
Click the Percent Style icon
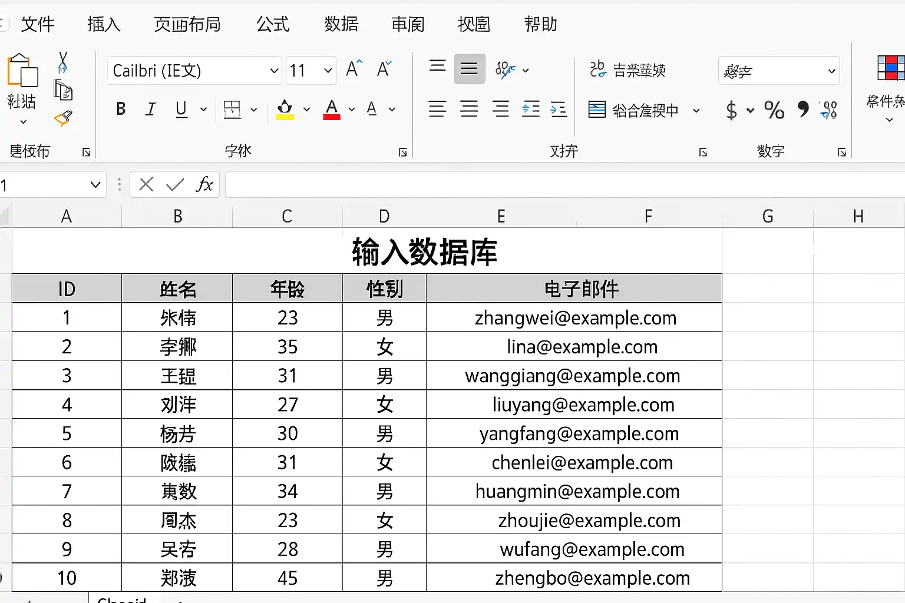[x=774, y=110]
